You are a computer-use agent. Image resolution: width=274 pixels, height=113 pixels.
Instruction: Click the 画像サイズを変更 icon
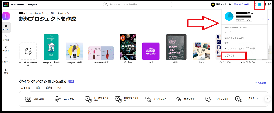coord(118,99)
